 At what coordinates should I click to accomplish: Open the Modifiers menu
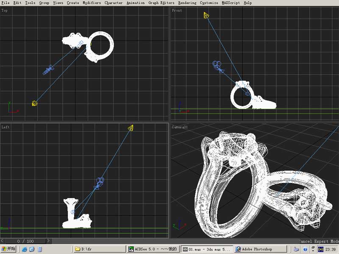point(92,3)
